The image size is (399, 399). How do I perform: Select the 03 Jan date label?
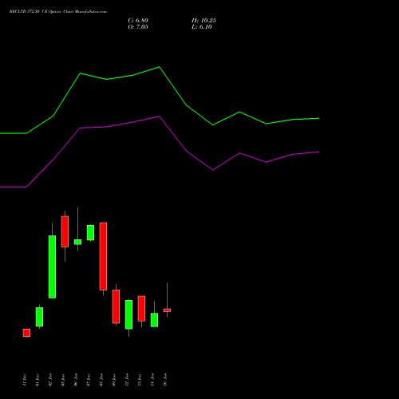[63, 380]
